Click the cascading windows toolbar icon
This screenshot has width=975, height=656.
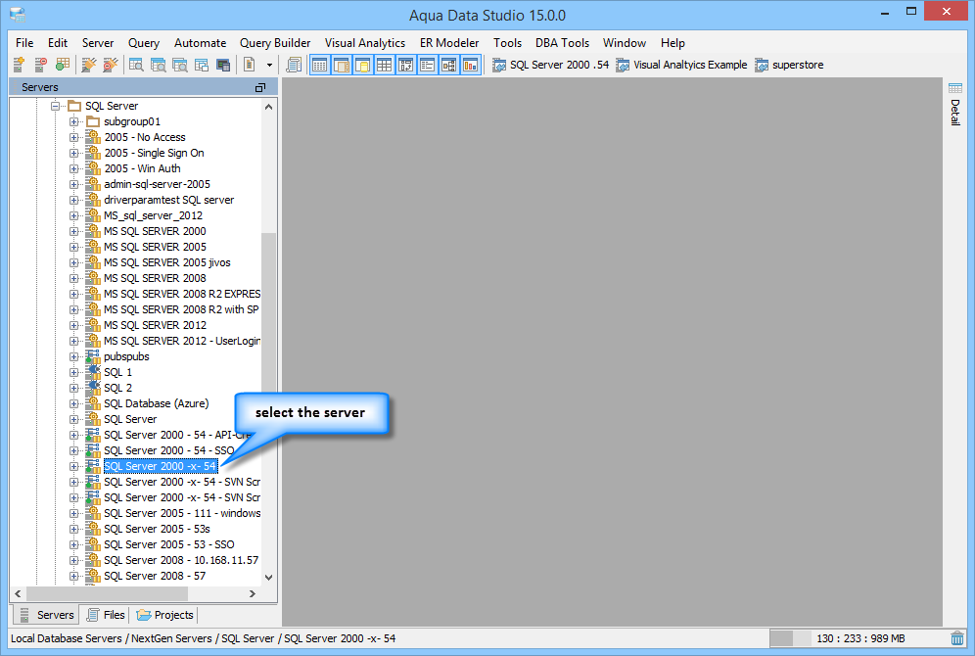pyautogui.click(x=202, y=64)
